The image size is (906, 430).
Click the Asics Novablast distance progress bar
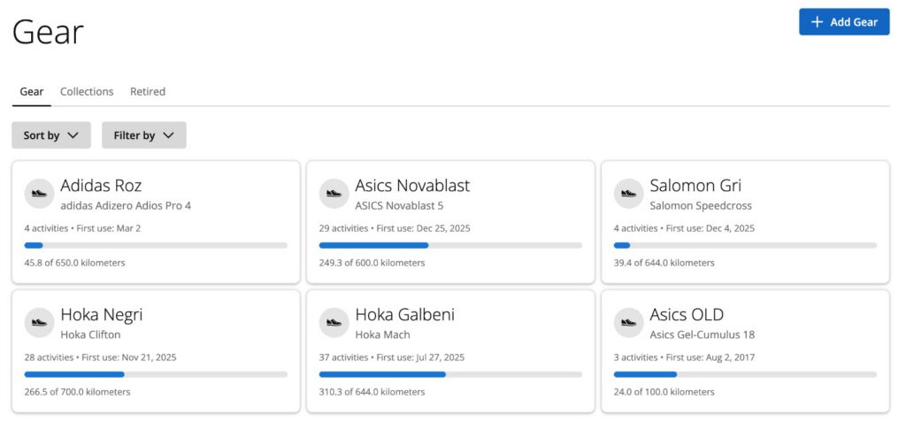coord(450,245)
